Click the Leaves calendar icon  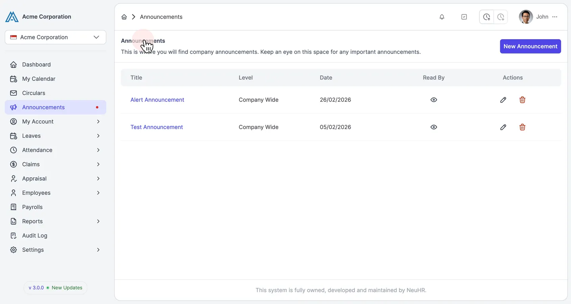point(13,136)
